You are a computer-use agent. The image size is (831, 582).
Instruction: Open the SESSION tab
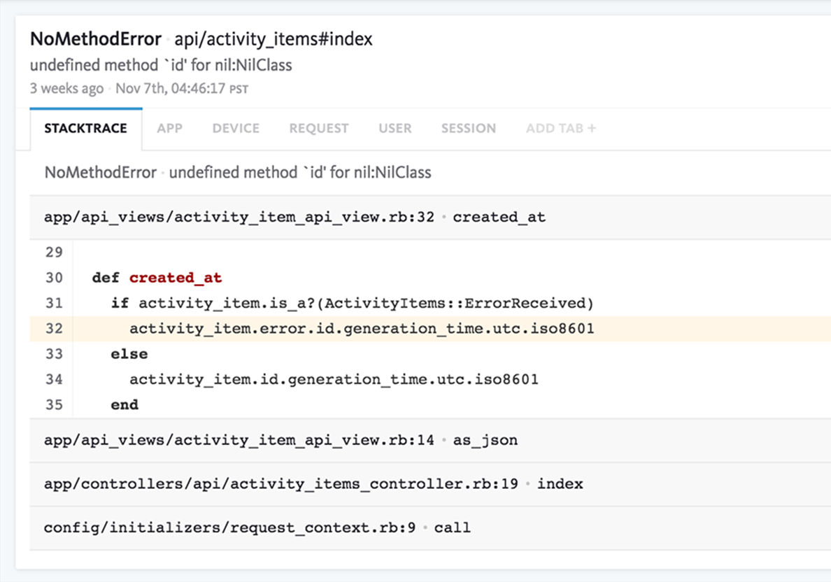[469, 129]
